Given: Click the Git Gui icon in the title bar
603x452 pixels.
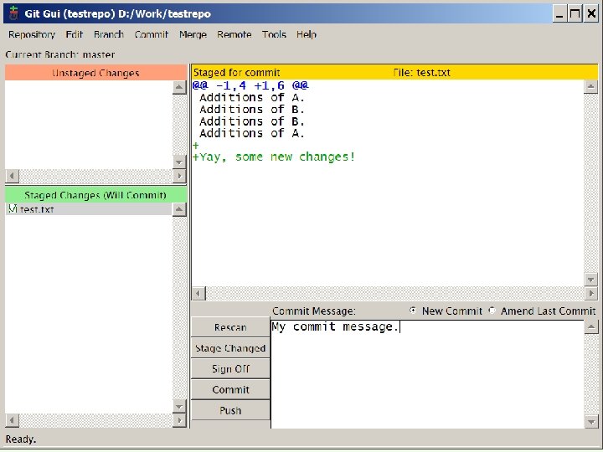Looking at the screenshot, I should 14,13.
